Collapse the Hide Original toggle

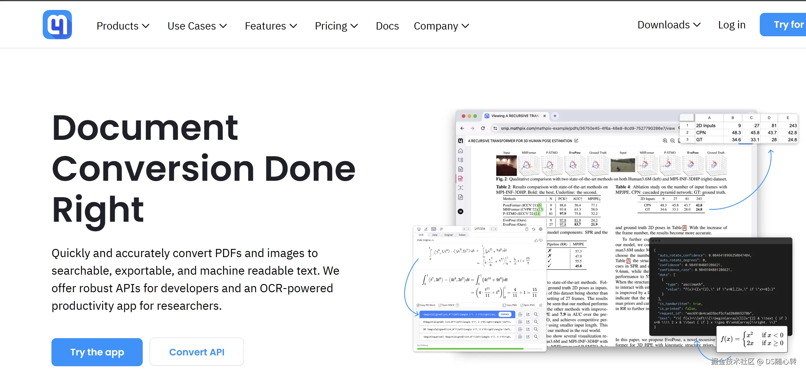pyautogui.click(x=425, y=240)
